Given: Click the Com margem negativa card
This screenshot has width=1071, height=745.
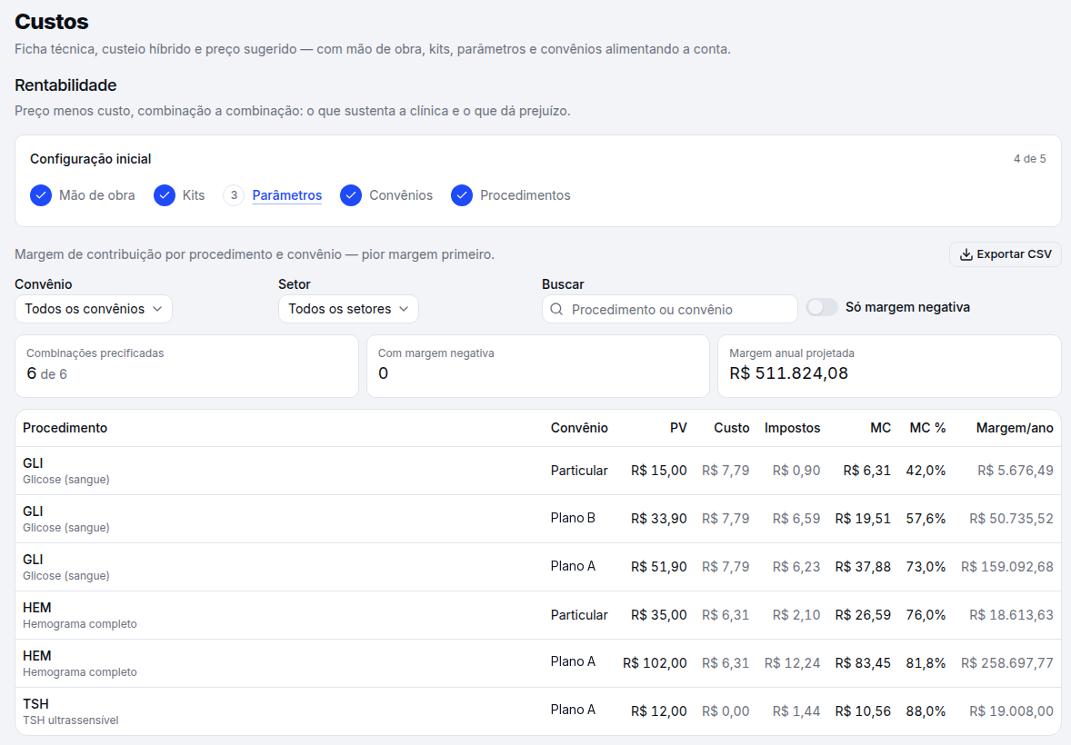Looking at the screenshot, I should pyautogui.click(x=538, y=366).
